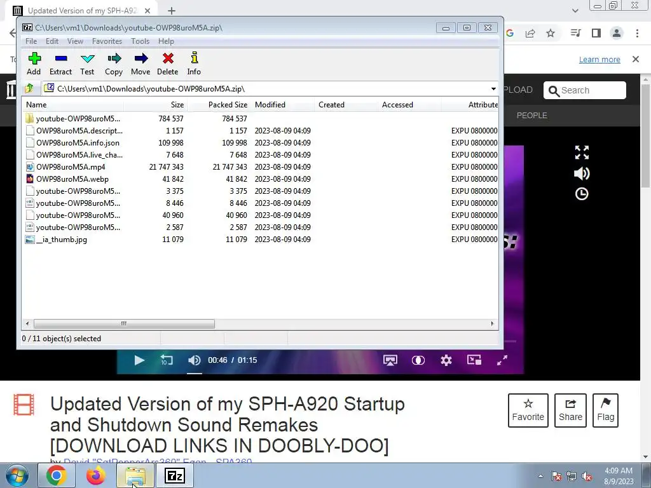Open the Windows Start menu
This screenshot has width=651, height=488.
coord(17,475)
